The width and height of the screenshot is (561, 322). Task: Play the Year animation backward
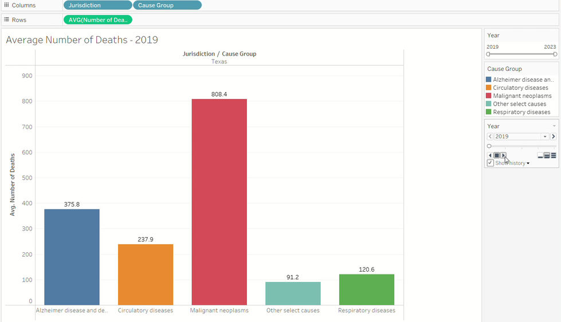point(490,156)
